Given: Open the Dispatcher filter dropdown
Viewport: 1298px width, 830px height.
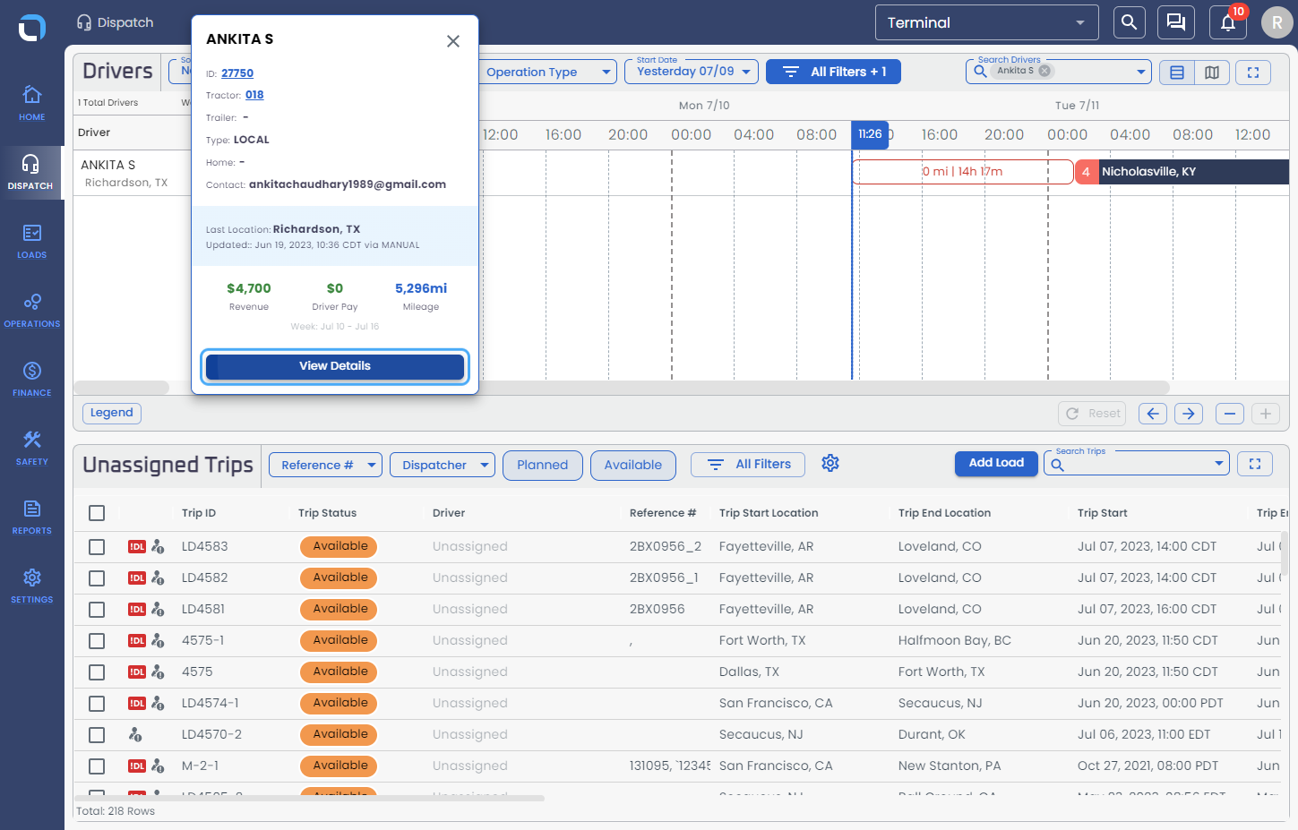Looking at the screenshot, I should pos(443,465).
